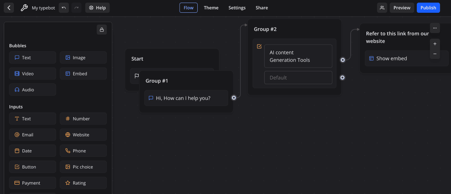
Task: Zoom out with the minus button
Action: [435, 54]
